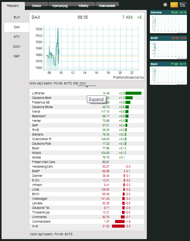The image size is (190, 241).
Task: Select the yellow line chart view icon
Action: click(x=174, y=5)
